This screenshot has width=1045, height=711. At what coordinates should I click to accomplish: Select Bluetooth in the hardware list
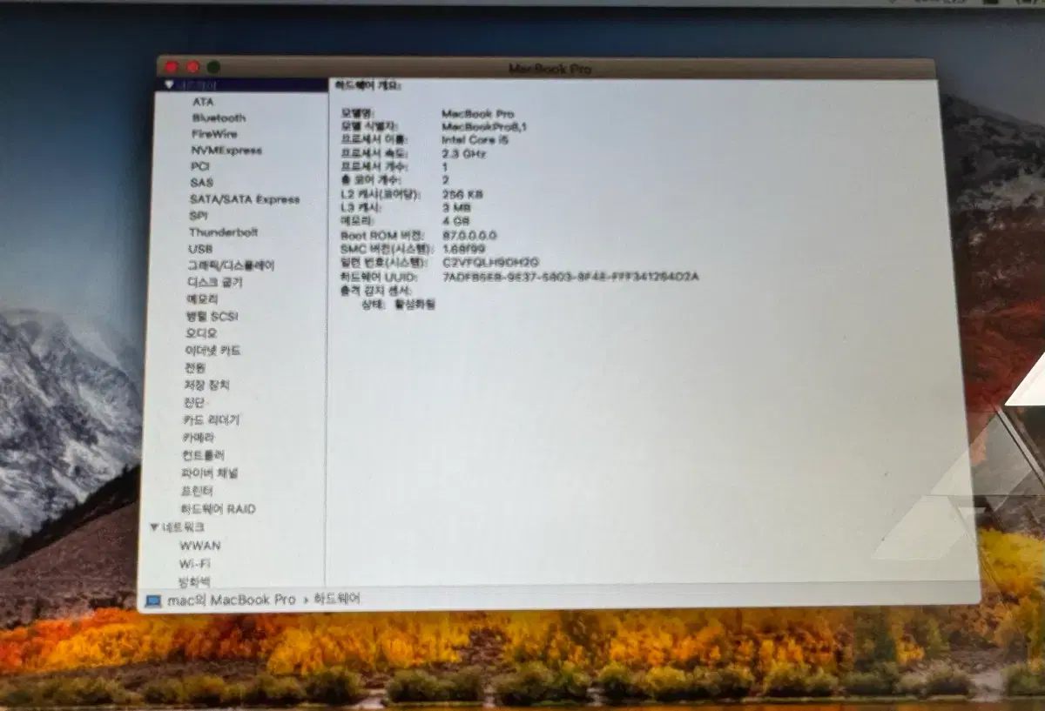tap(219, 117)
